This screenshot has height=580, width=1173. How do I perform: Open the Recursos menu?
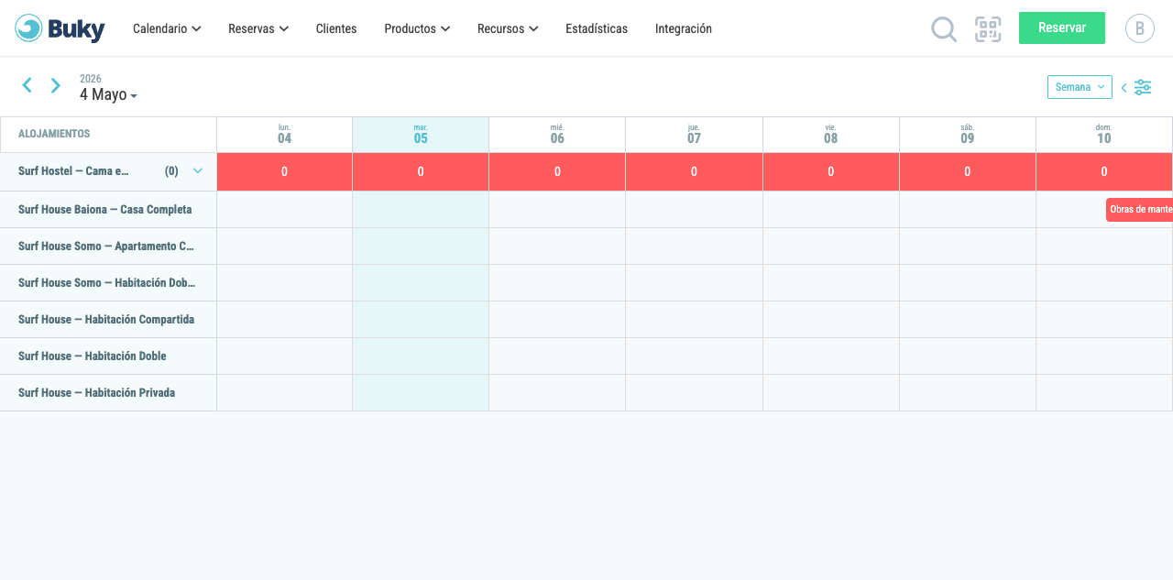coord(508,28)
